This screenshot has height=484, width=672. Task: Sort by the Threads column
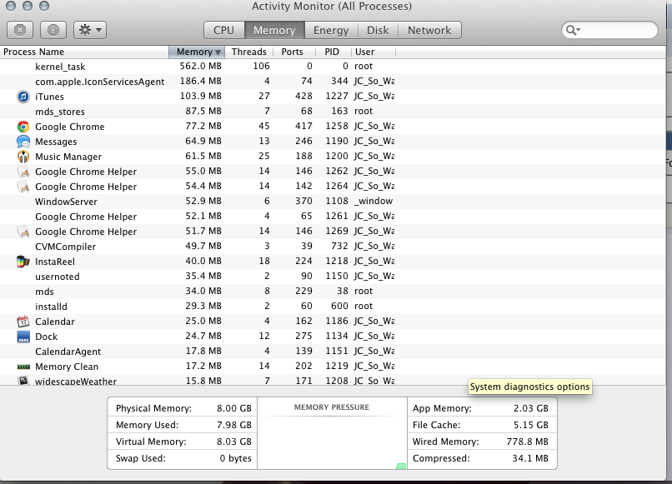coord(249,52)
